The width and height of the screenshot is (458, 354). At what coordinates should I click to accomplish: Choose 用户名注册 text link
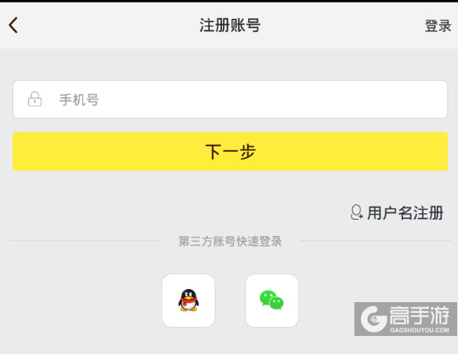coord(405,212)
